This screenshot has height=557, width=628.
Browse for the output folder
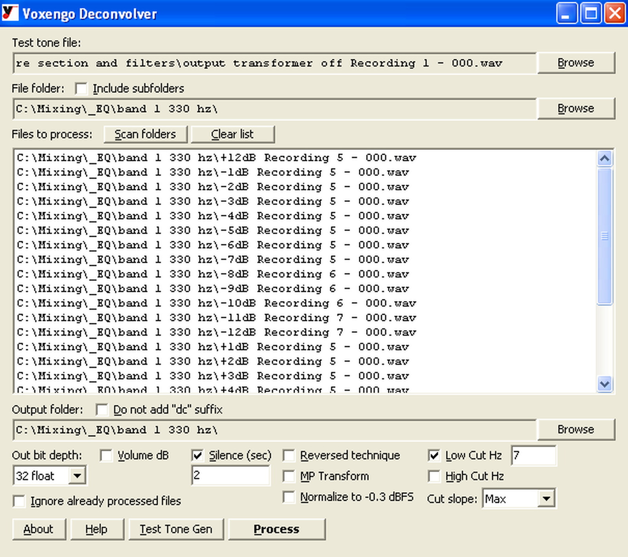pyautogui.click(x=576, y=429)
